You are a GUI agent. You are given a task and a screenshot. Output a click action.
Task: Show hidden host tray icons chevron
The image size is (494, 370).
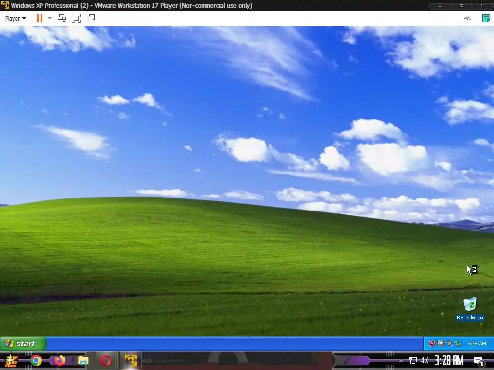(401, 360)
